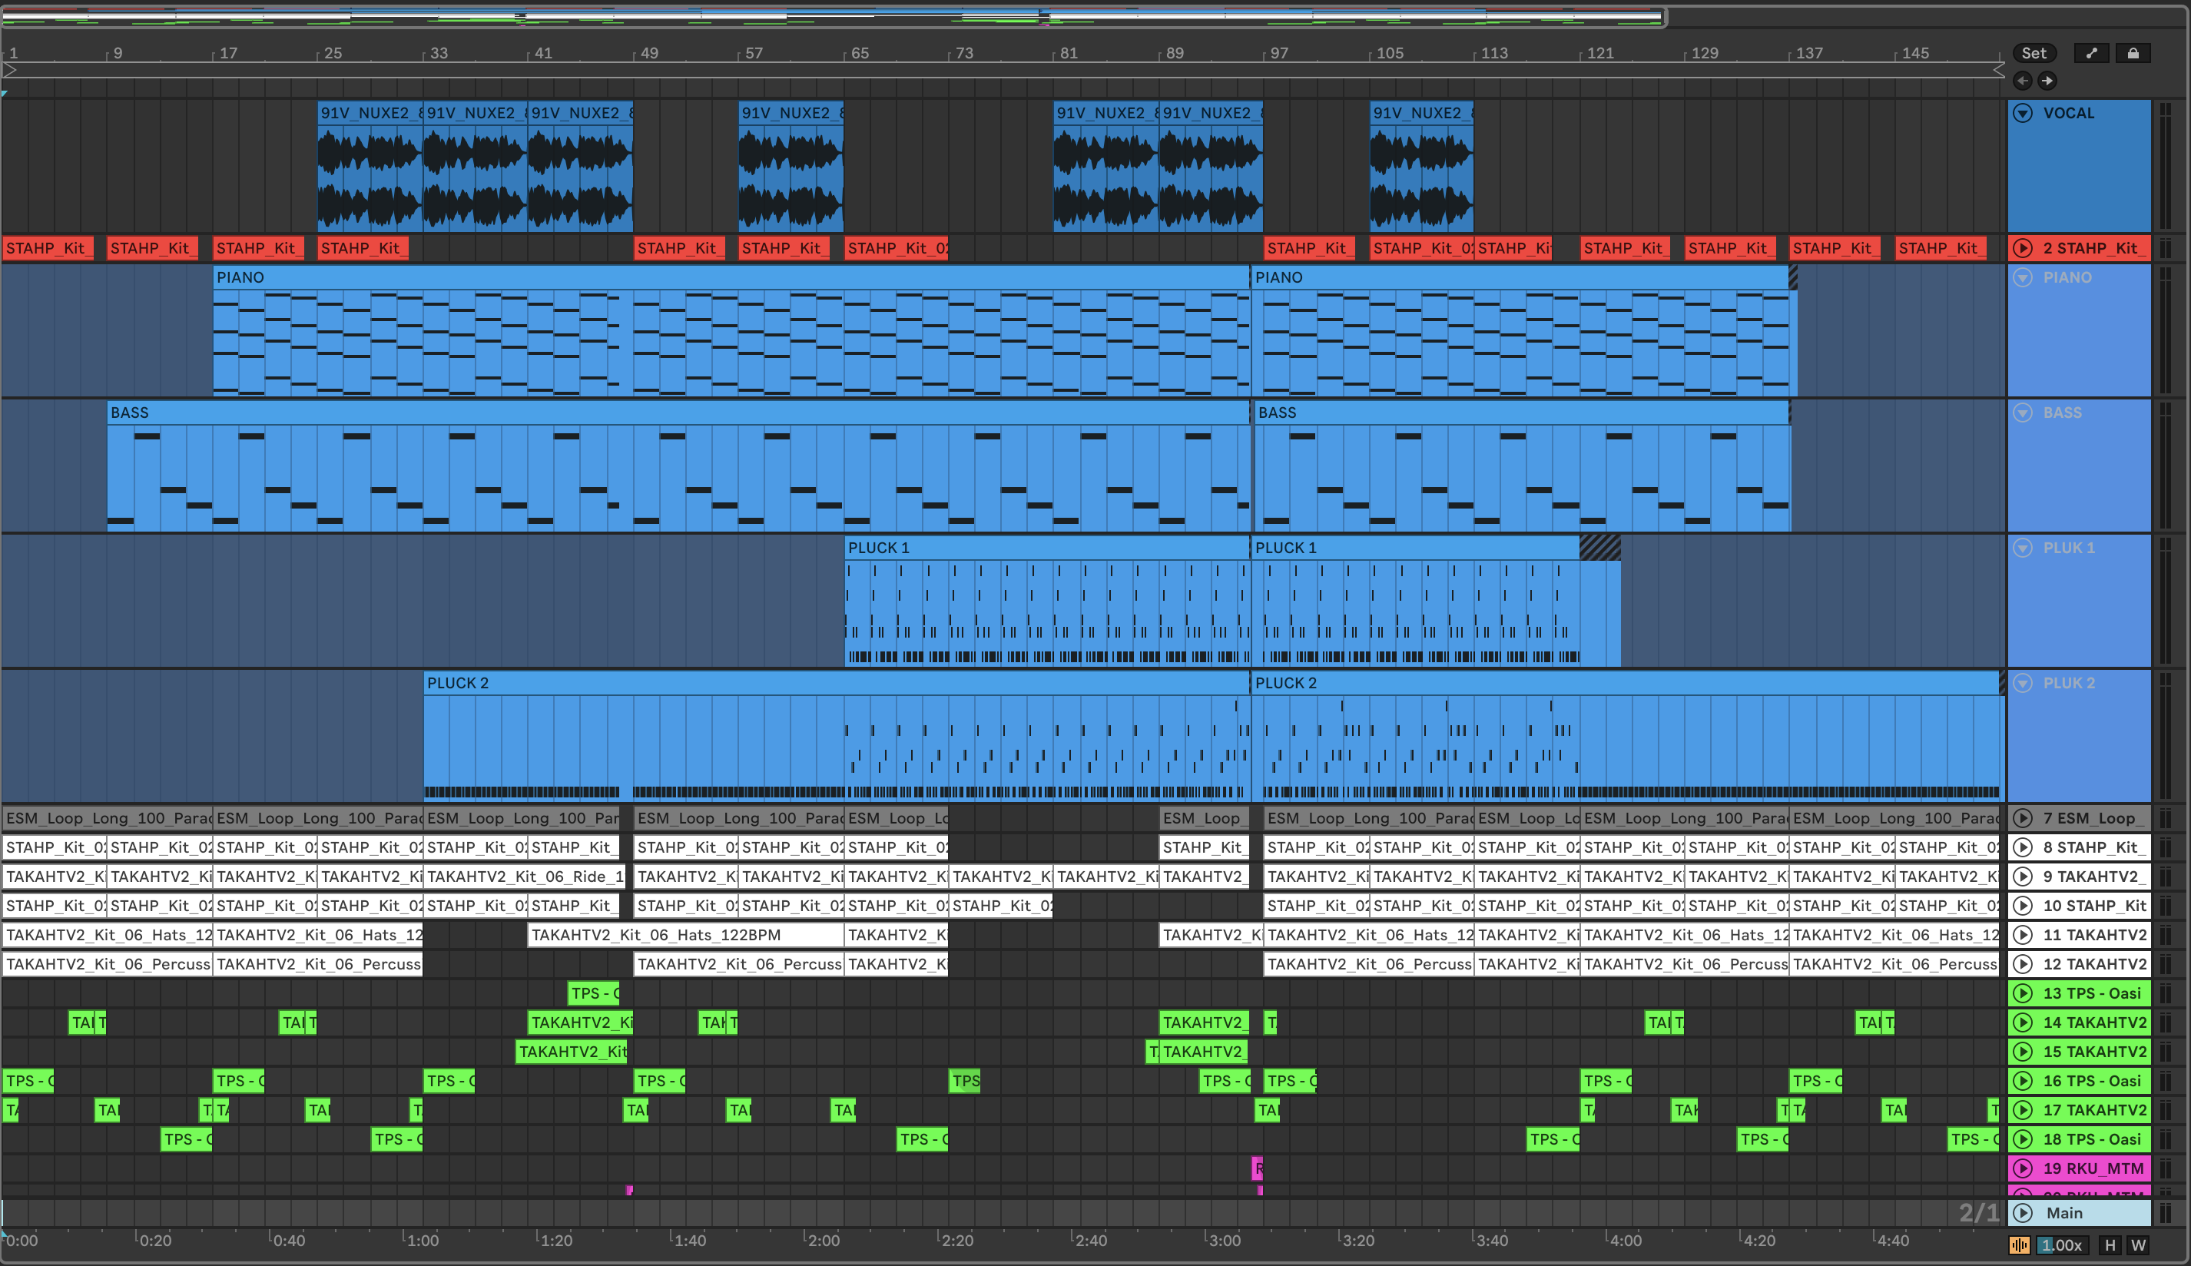
Task: Click the 1.00x zoom value slider
Action: (2061, 1245)
